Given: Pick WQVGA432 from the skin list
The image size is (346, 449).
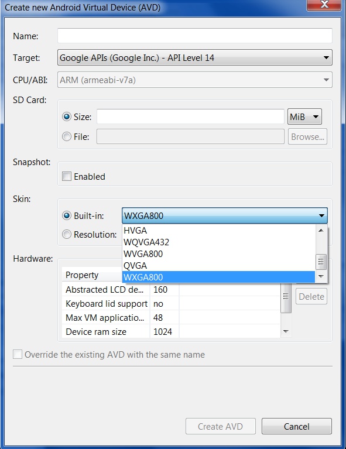Looking at the screenshot, I should [x=219, y=242].
